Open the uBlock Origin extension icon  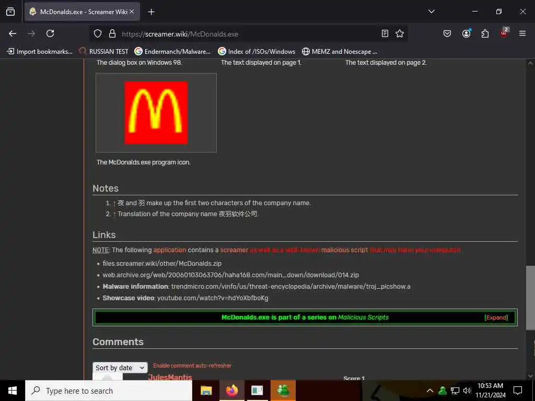pyautogui.click(x=504, y=33)
